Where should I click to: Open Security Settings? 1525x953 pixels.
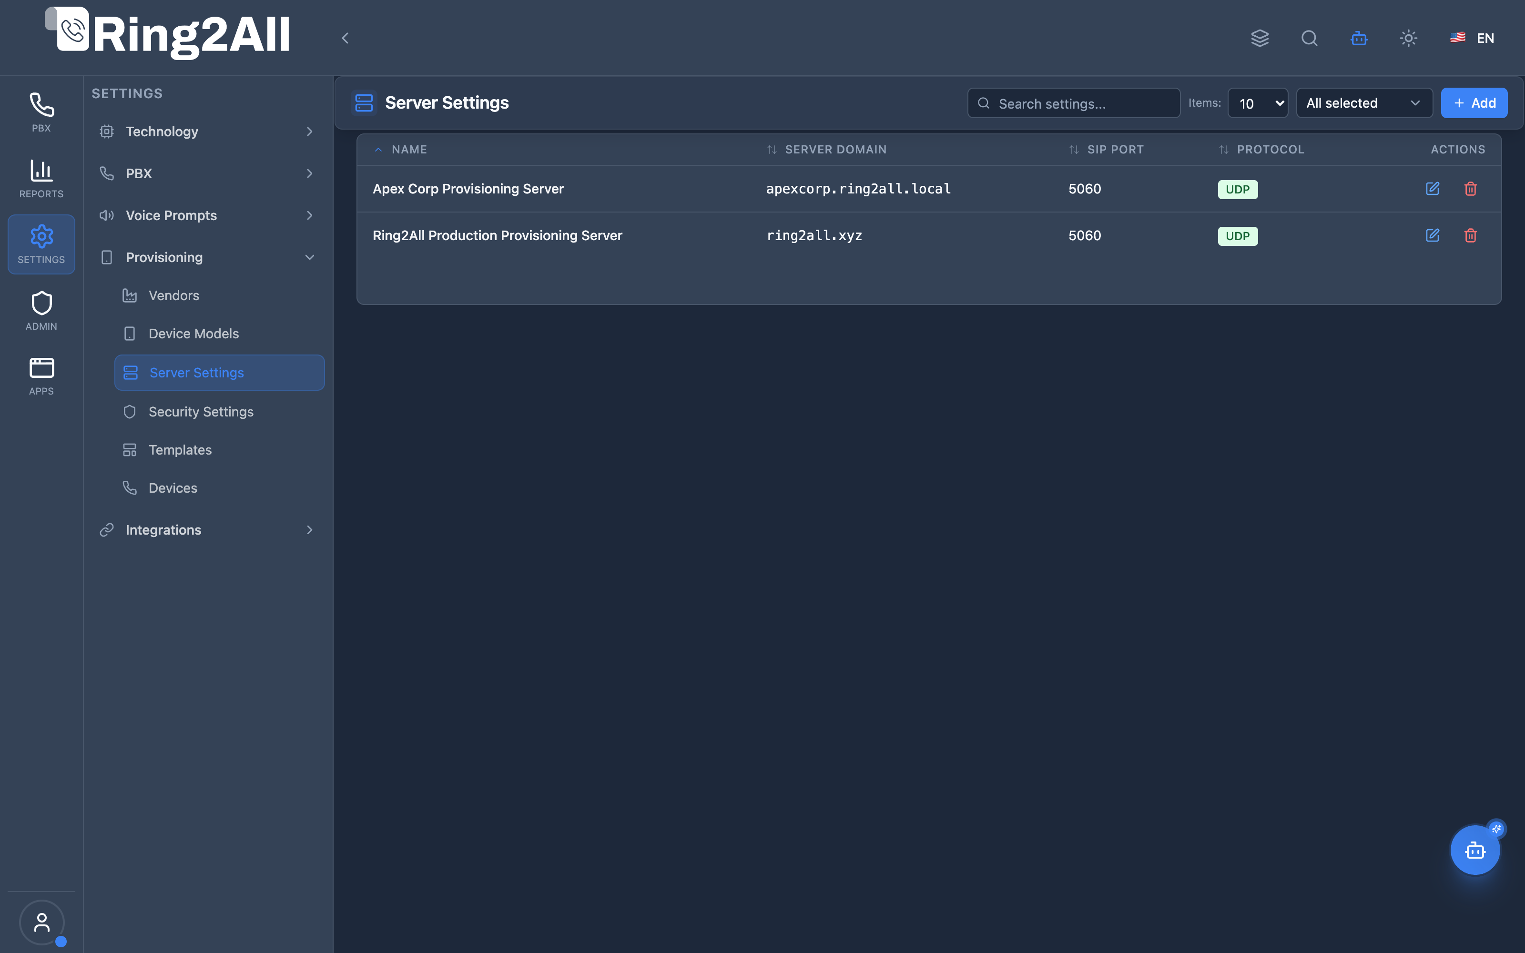coord(219,412)
